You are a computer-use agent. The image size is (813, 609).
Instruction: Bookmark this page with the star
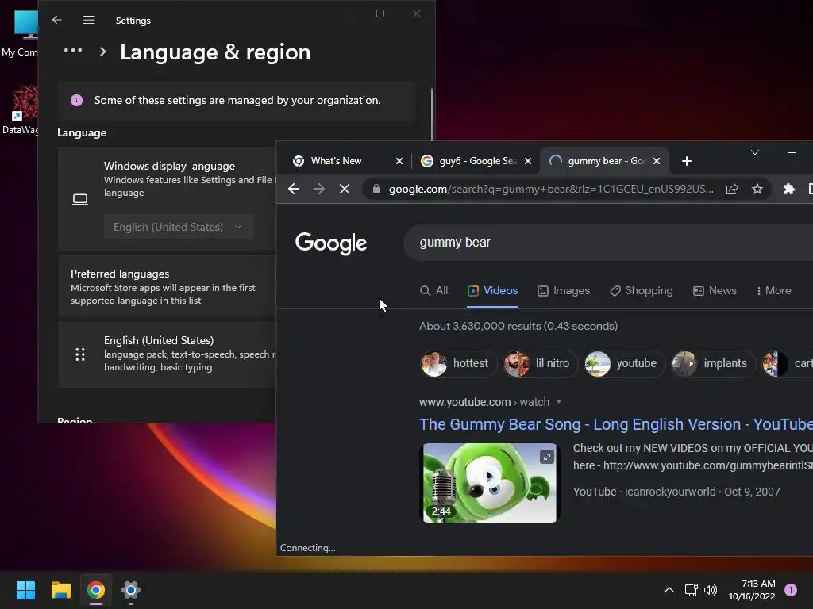click(x=757, y=189)
